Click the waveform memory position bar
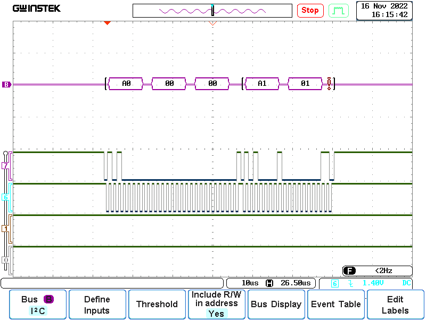The image size is (426, 320). click(212, 11)
